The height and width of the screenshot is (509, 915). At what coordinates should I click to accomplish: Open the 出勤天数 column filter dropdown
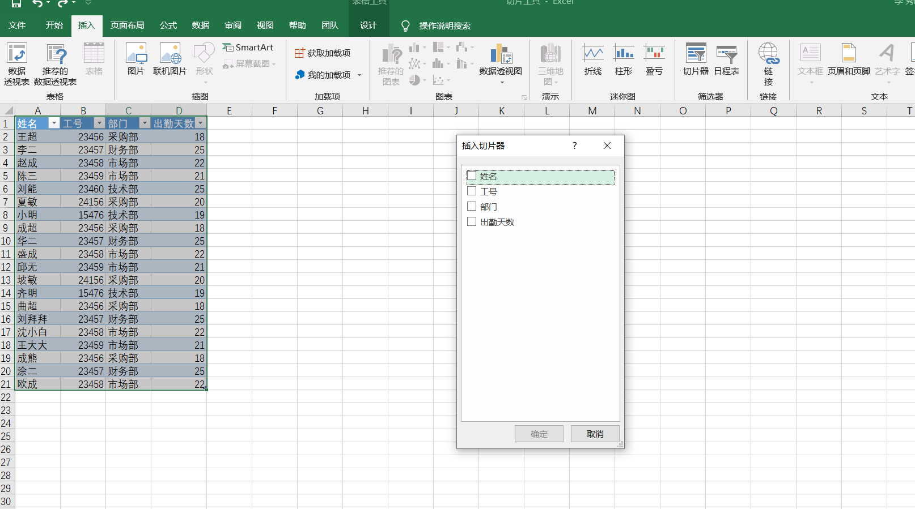200,123
